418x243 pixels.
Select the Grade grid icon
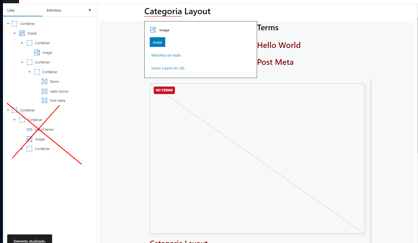(x=22, y=33)
